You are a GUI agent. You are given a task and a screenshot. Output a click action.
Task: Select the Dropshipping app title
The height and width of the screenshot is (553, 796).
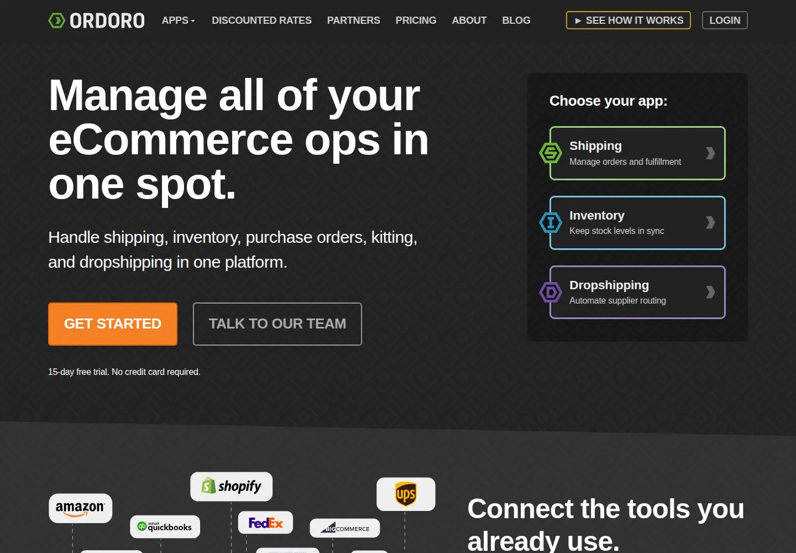[x=609, y=285]
